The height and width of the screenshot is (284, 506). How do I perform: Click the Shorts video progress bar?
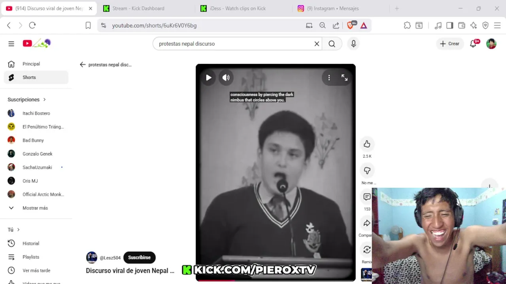(x=276, y=280)
